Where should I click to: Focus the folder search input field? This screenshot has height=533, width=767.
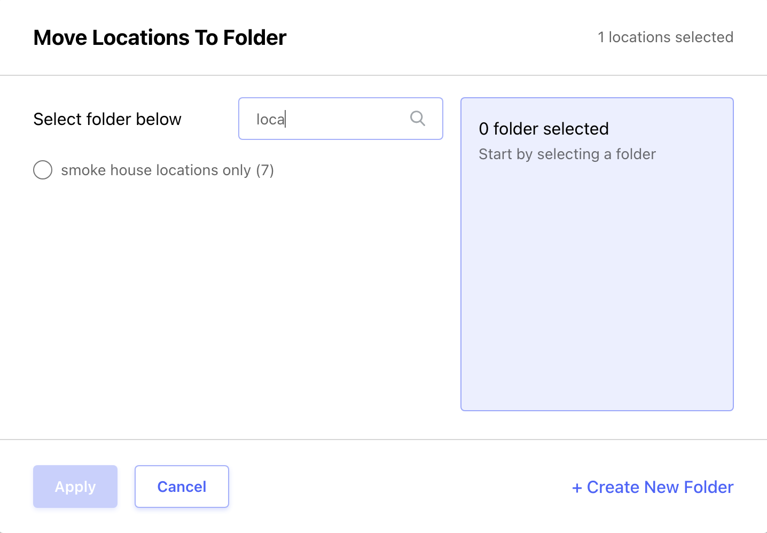coord(341,119)
